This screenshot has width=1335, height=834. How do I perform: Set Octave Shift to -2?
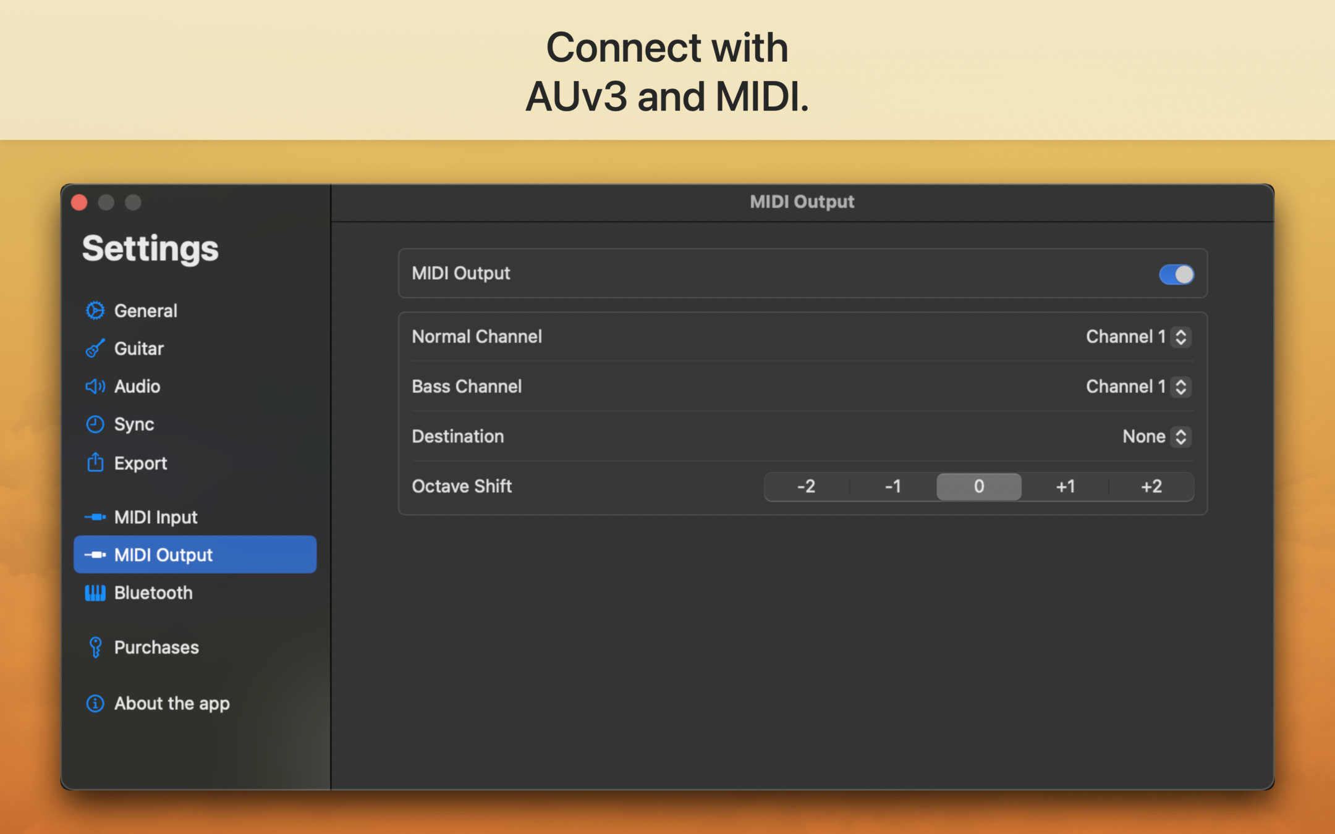click(x=806, y=487)
